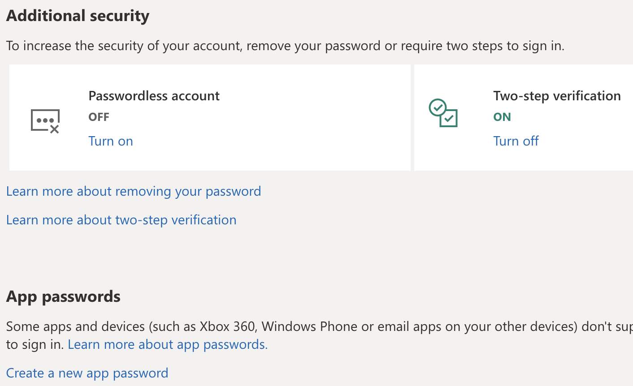Click the OFF status under Passwordless account
Viewport: 633px width, 386px height.
tap(99, 117)
